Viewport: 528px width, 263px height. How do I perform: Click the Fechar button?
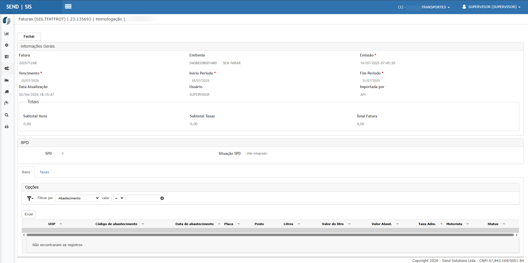point(29,37)
